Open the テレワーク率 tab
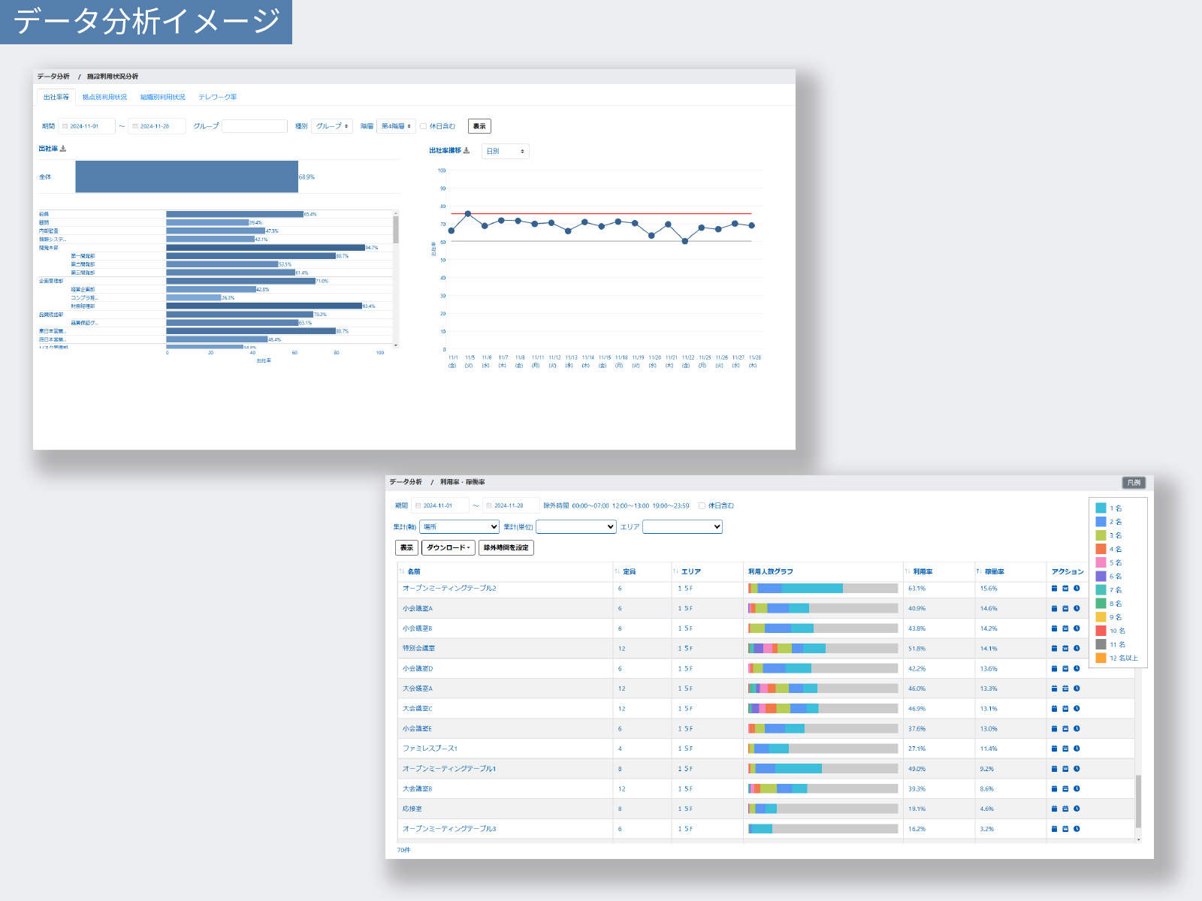Image resolution: width=1202 pixels, height=901 pixels. pos(217,97)
